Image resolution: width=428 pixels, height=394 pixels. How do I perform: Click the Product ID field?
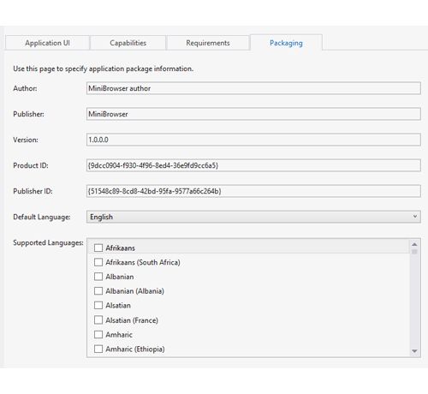[253, 165]
